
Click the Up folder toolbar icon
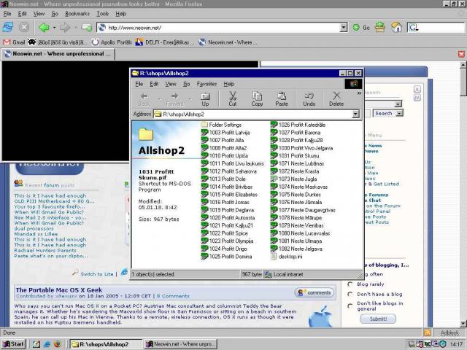click(205, 98)
